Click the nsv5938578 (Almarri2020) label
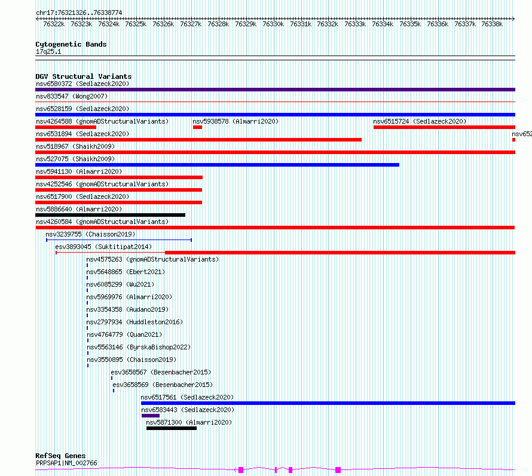 tap(236, 121)
